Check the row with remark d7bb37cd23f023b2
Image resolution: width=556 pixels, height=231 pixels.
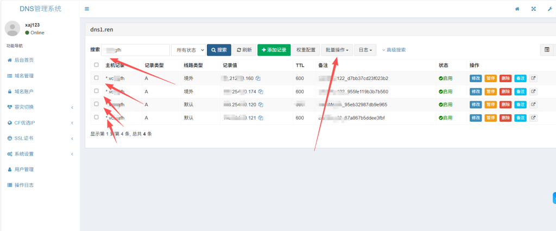(x=97, y=78)
